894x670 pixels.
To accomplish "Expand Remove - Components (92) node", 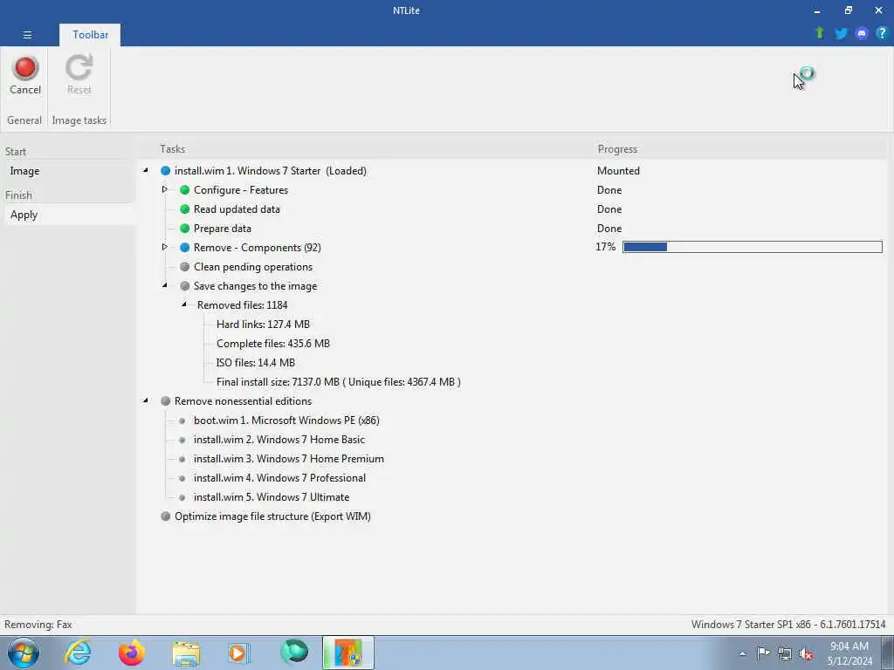I will pyautogui.click(x=164, y=247).
